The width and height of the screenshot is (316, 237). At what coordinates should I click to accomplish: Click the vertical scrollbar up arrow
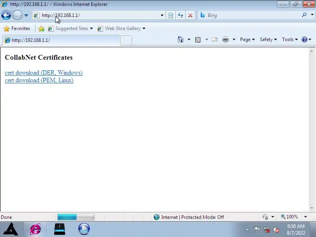(312, 51)
